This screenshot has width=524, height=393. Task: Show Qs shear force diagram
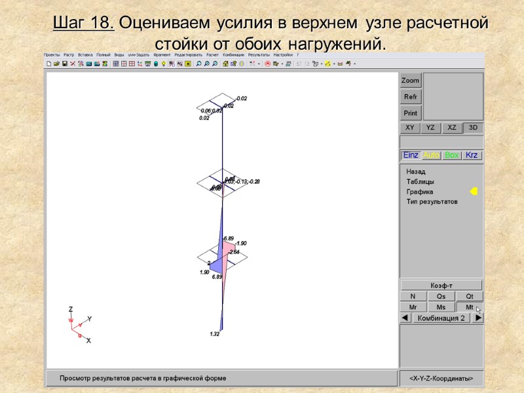(441, 296)
